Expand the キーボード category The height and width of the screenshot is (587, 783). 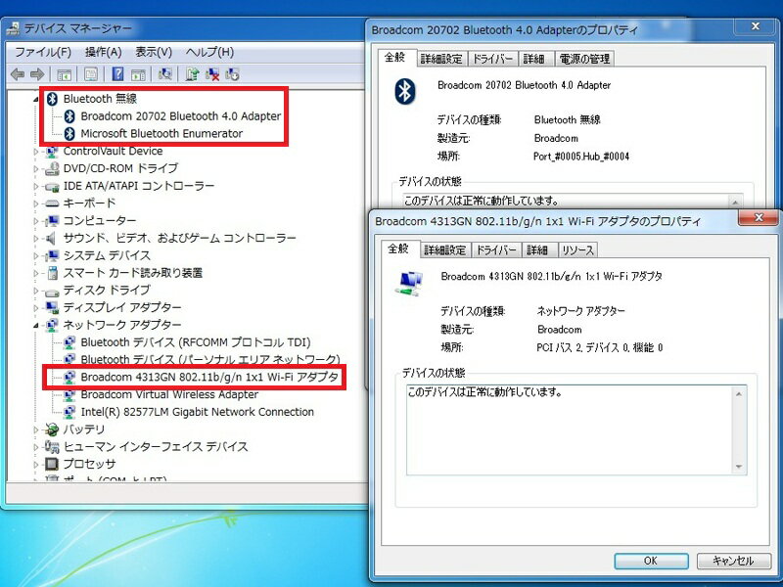click(x=36, y=203)
